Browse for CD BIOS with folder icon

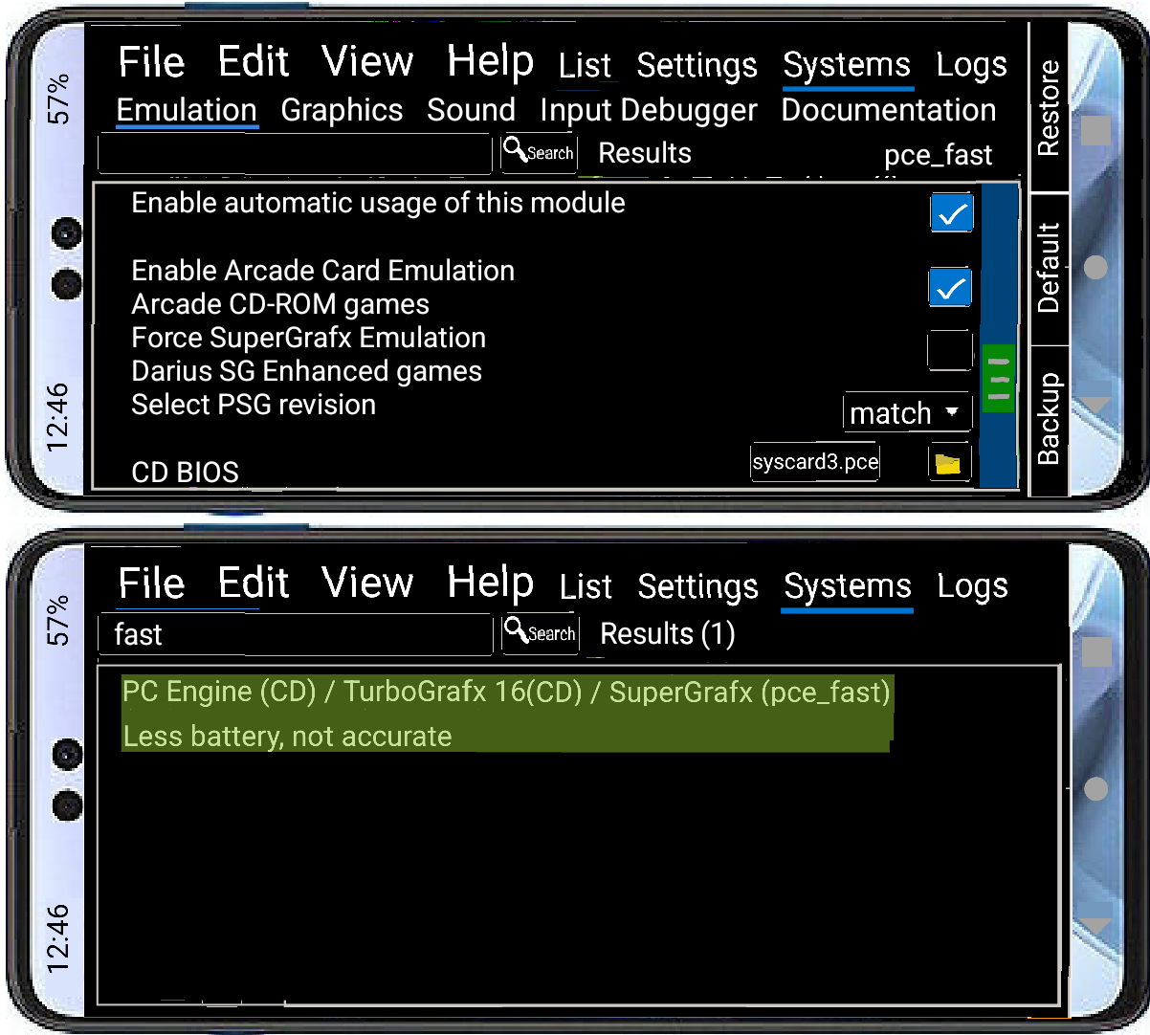[x=949, y=464]
